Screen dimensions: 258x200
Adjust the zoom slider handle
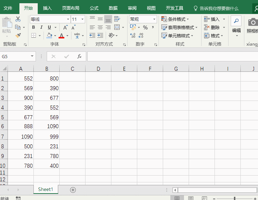[x=235, y=199]
